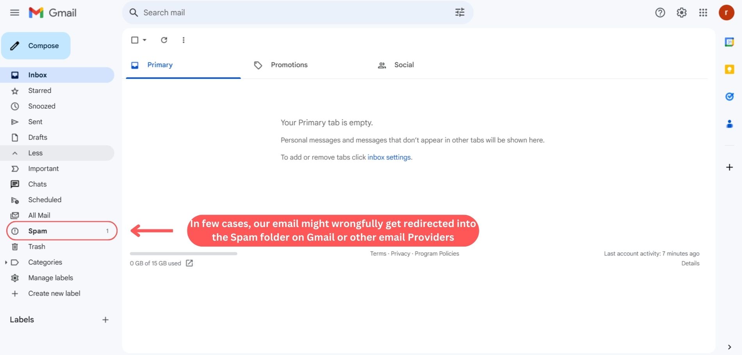This screenshot has width=742, height=355.
Task: Open the select dropdown arrow beside checkbox
Action: 144,40
